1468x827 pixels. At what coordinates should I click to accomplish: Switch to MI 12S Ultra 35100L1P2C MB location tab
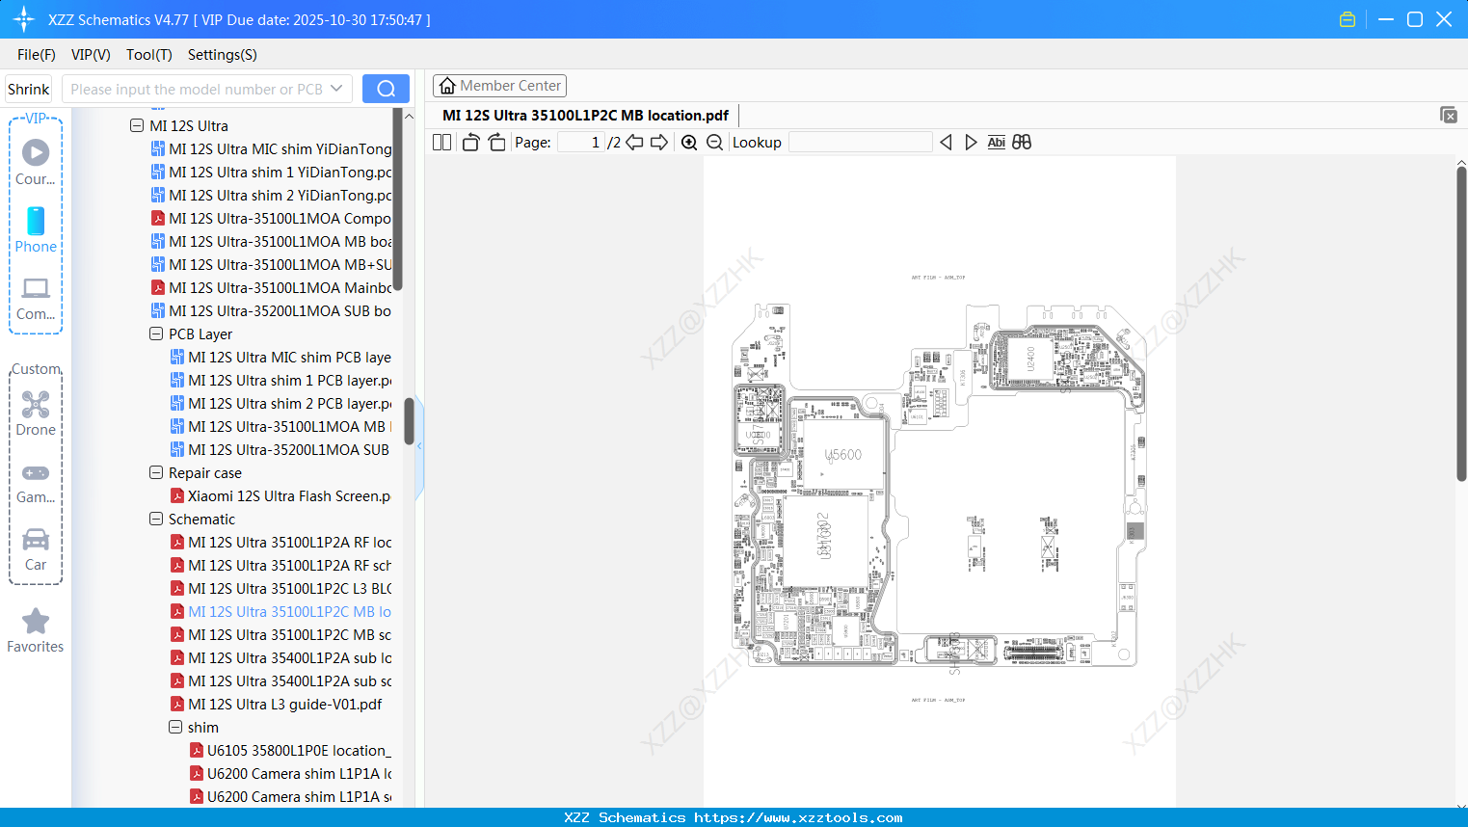[586, 115]
